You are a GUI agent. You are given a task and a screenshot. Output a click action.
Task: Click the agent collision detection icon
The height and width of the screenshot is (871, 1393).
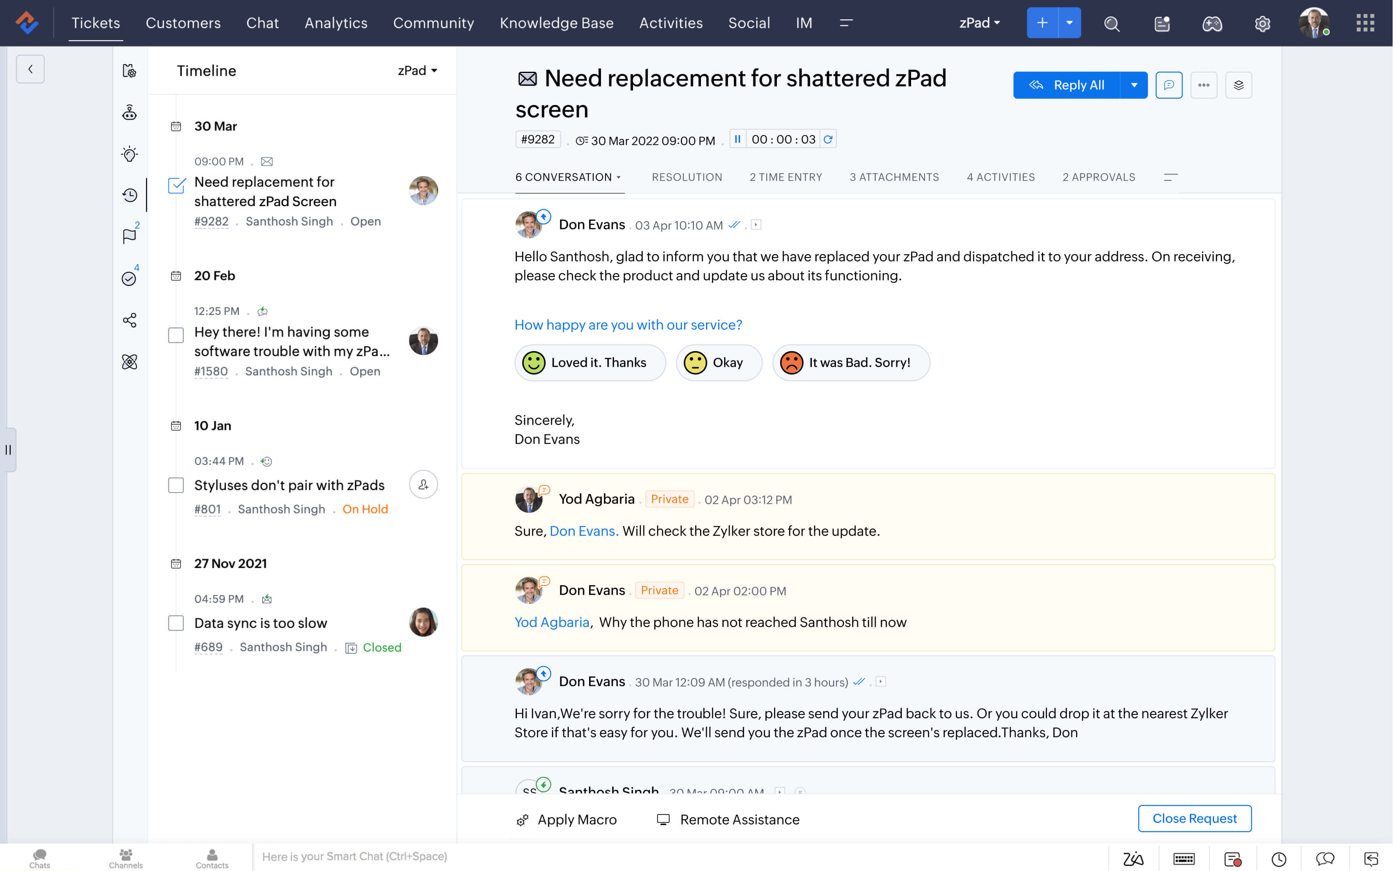[x=1239, y=84]
